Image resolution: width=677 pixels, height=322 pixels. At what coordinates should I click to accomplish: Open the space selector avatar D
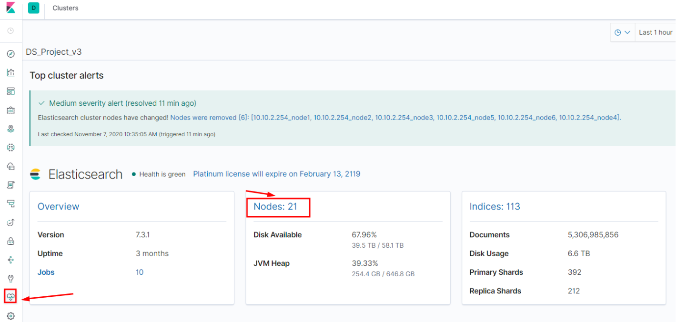(x=33, y=8)
